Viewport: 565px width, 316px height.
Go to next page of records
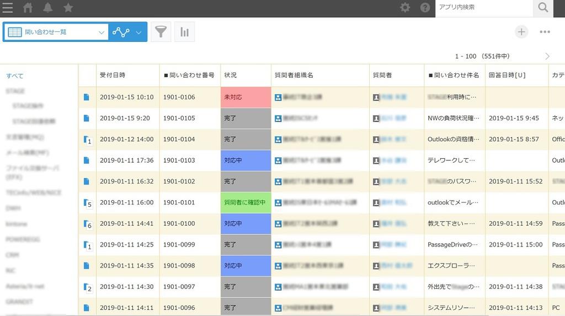pos(547,56)
